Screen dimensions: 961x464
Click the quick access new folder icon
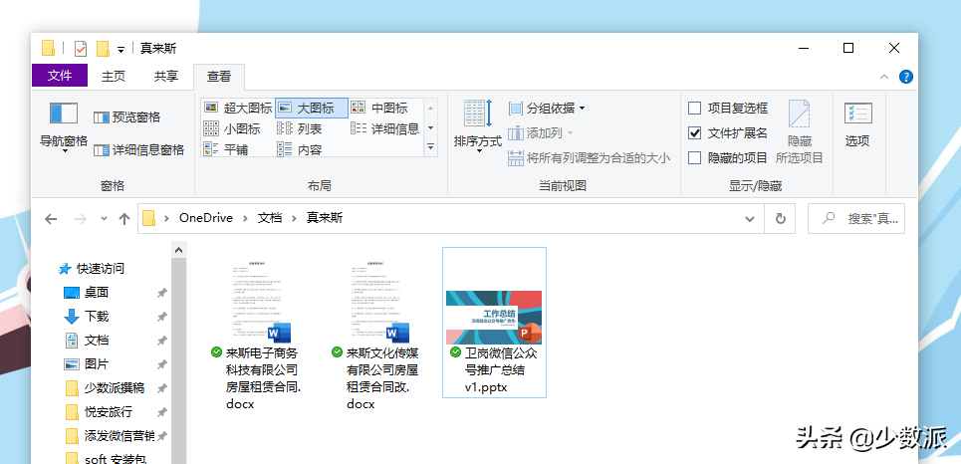[x=103, y=49]
